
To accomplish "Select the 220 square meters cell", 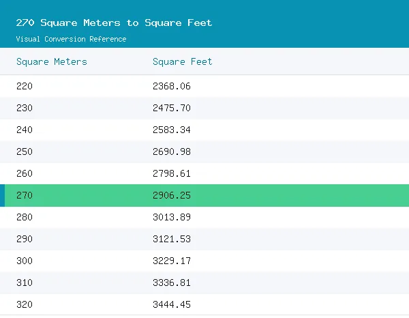I will (25, 86).
